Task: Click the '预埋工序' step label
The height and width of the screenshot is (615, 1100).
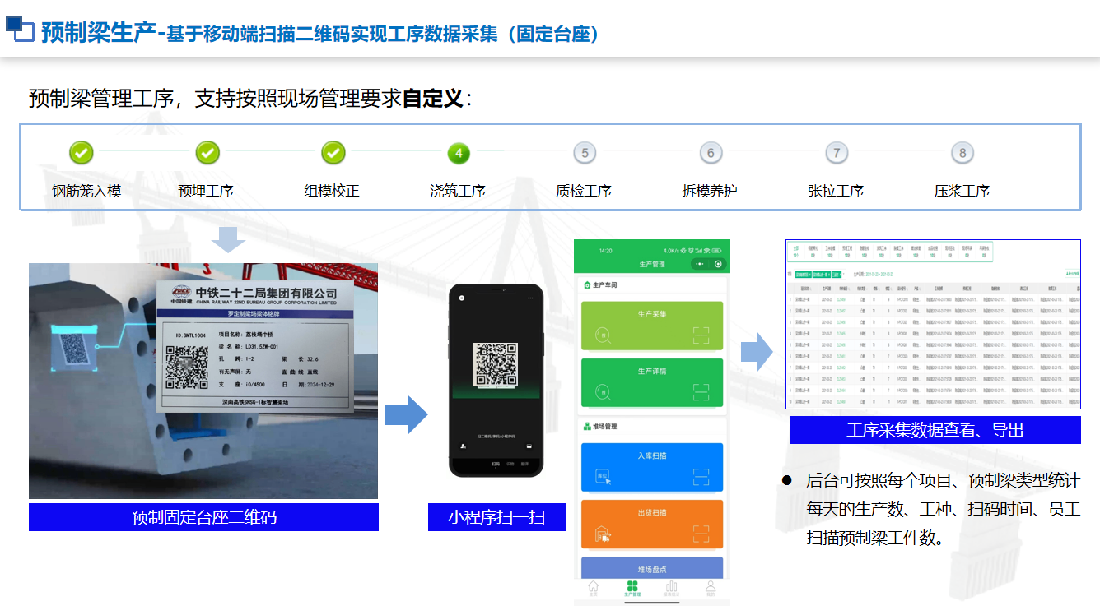Action: click(206, 191)
